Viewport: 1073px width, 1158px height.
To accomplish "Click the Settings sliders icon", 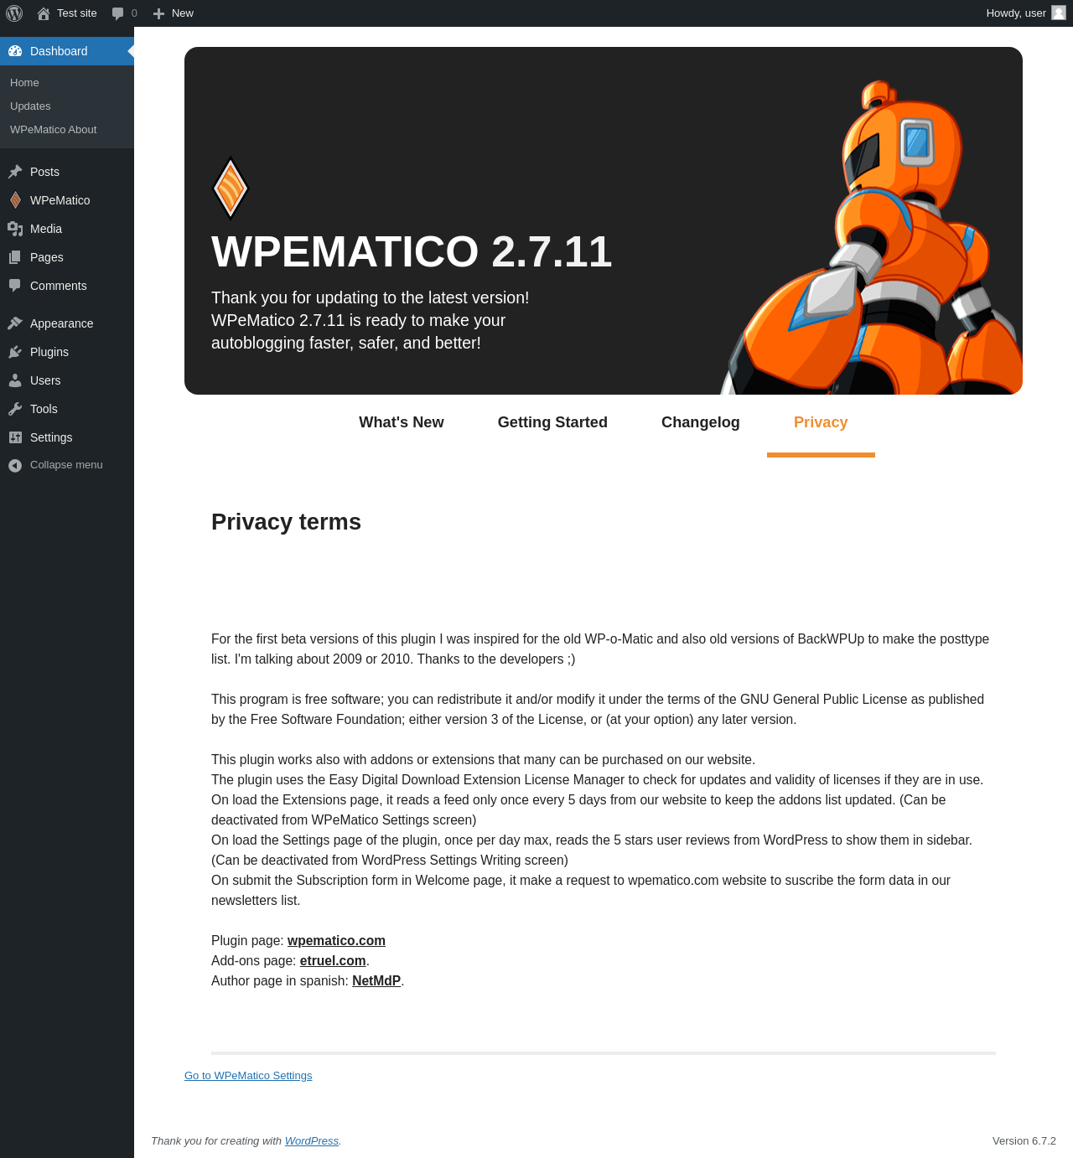I will pos(15,437).
